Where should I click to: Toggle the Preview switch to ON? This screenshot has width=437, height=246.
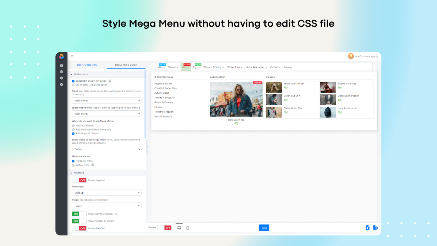160,228
